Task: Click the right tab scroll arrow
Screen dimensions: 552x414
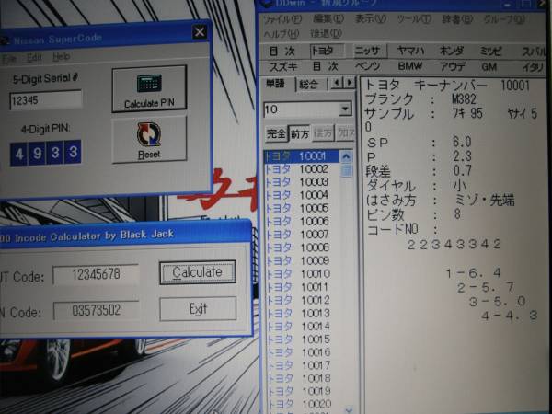Action: (x=350, y=83)
